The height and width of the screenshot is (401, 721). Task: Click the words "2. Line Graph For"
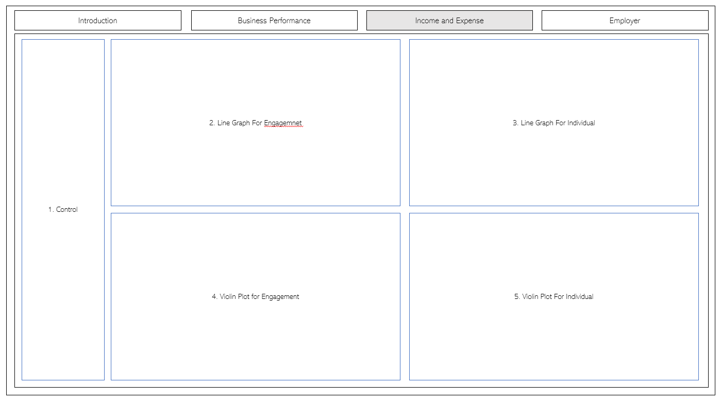236,123
